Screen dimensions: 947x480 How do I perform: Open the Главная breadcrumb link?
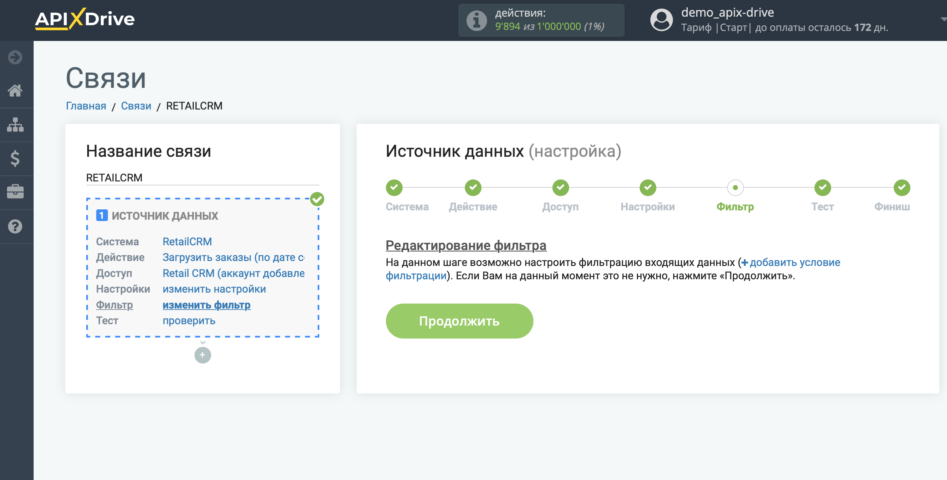[x=86, y=106]
